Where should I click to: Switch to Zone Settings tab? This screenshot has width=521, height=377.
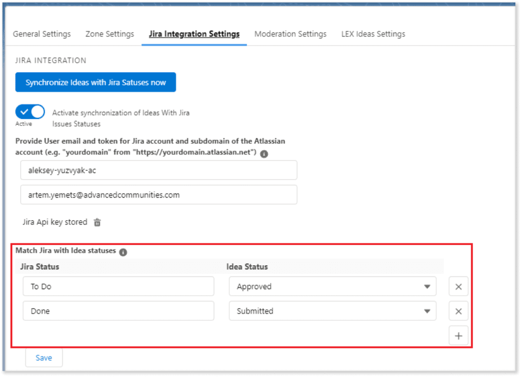(110, 34)
